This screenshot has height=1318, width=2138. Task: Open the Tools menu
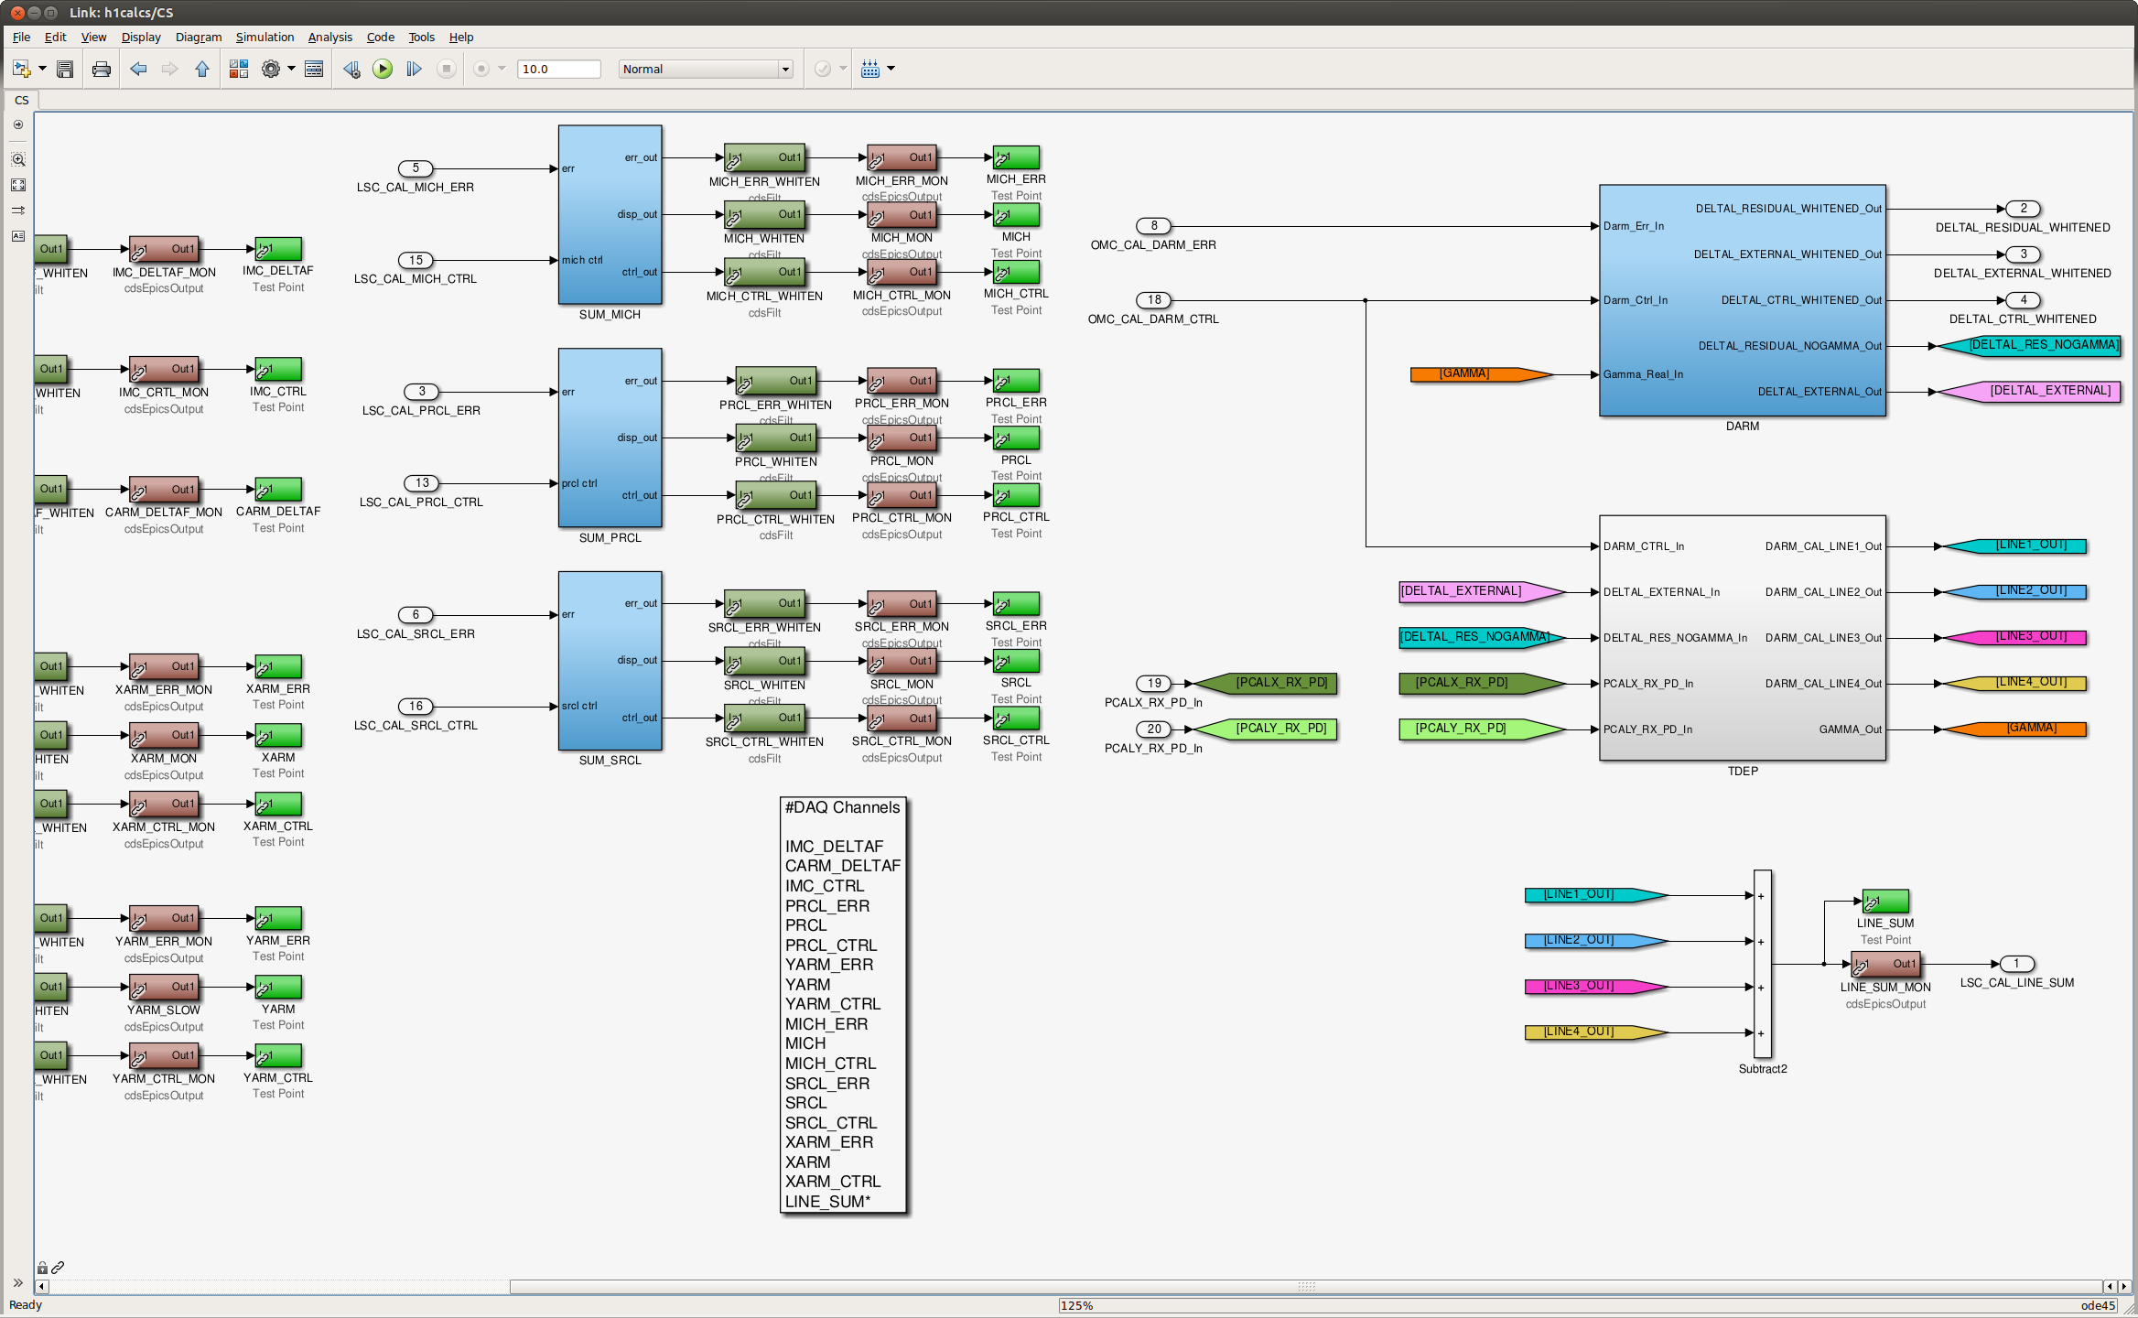tap(421, 37)
